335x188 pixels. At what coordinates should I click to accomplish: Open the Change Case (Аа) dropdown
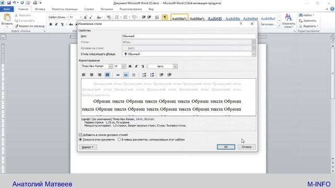tap(99, 17)
